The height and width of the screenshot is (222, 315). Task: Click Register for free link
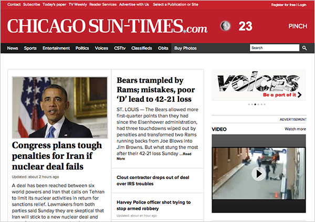(x=283, y=5)
